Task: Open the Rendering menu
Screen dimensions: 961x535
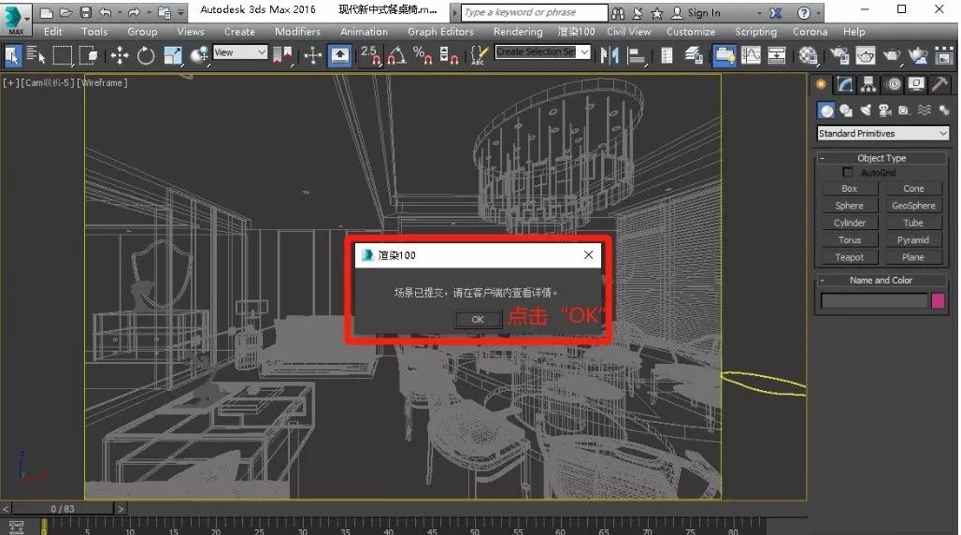Action: pyautogui.click(x=518, y=31)
